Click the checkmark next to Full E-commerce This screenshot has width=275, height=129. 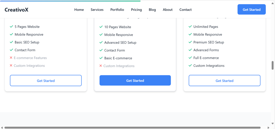(190, 58)
